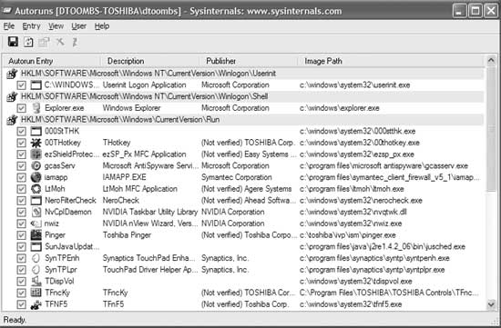Screen dimensions: 501x328
Task: Uncheck the TFNF5 checkbox
Action: pyautogui.click(x=22, y=304)
